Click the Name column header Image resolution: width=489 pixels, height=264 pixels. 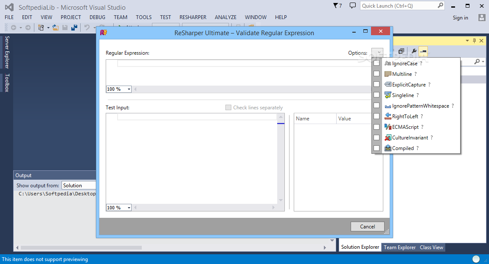315,119
